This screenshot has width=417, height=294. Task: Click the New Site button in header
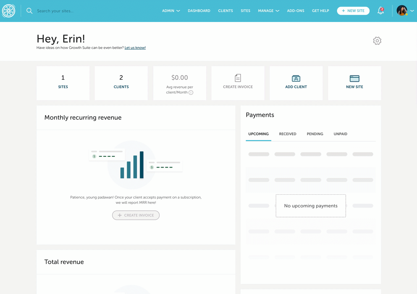(x=353, y=11)
